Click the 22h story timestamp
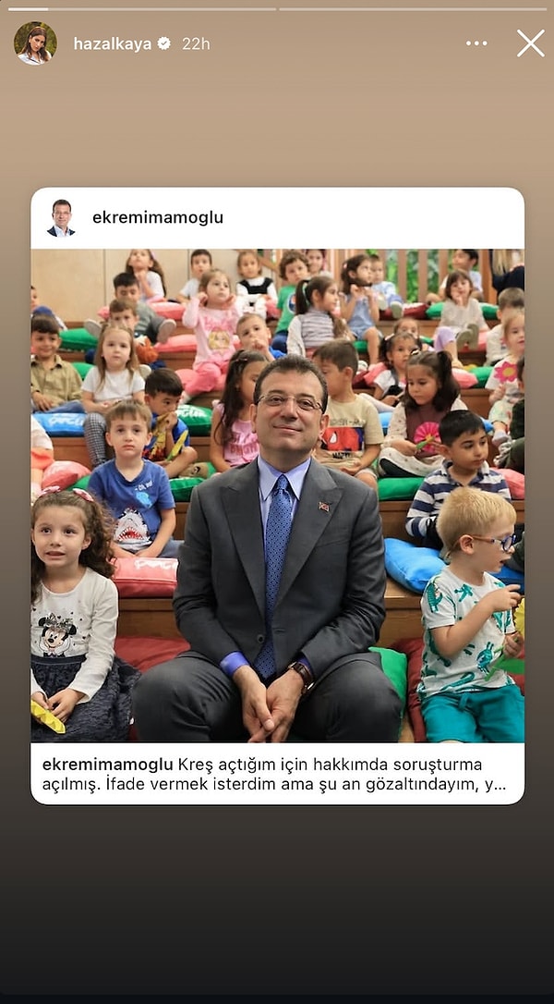554x1004 pixels. (196, 43)
